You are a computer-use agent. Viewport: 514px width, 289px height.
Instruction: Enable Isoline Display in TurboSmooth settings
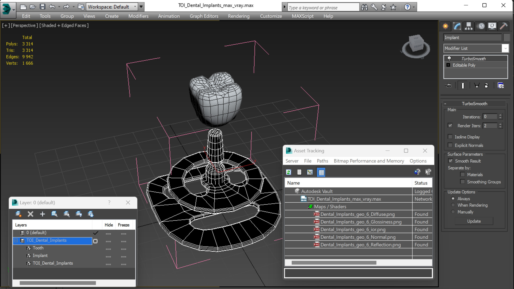tap(450, 137)
